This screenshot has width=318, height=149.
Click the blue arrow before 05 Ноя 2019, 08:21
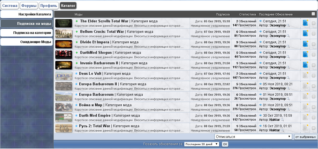pyautogui.click(x=260, y=84)
